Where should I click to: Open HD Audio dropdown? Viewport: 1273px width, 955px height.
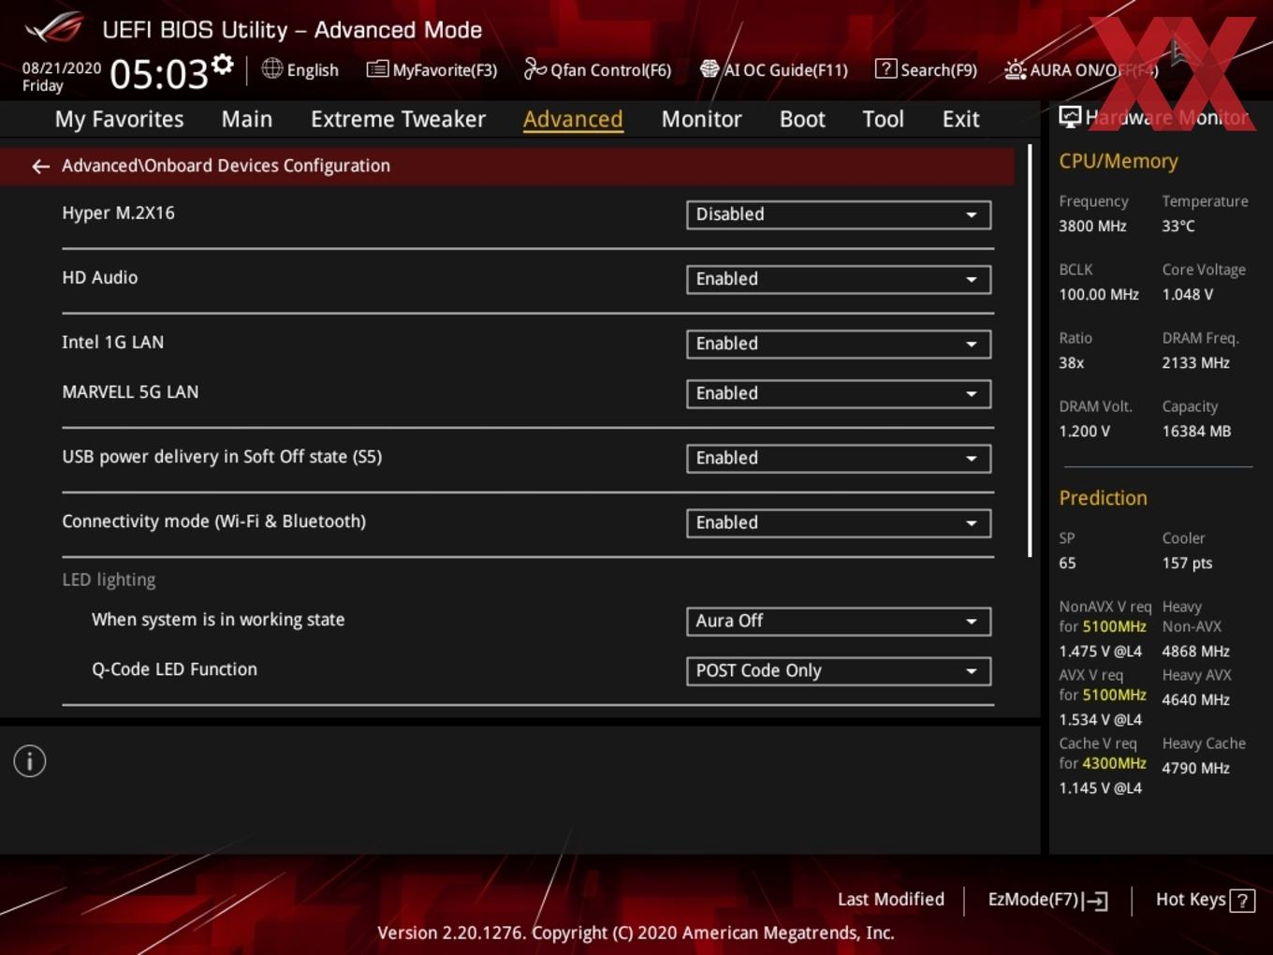point(839,279)
